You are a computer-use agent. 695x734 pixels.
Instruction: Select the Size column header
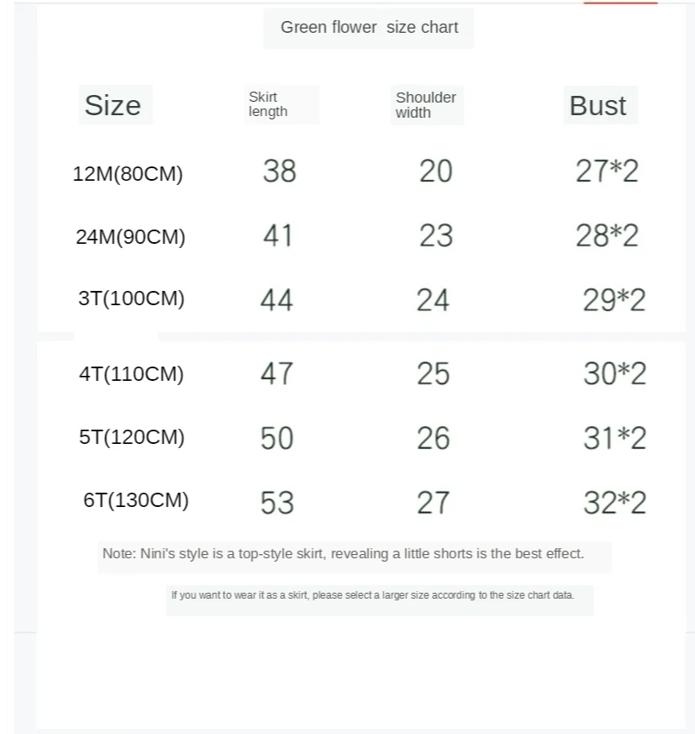coord(113,105)
